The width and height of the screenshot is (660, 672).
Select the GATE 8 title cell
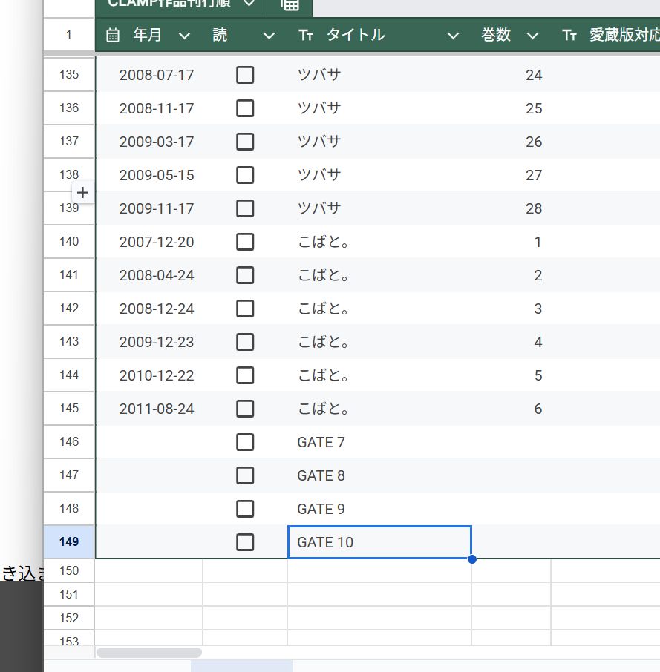click(x=379, y=475)
